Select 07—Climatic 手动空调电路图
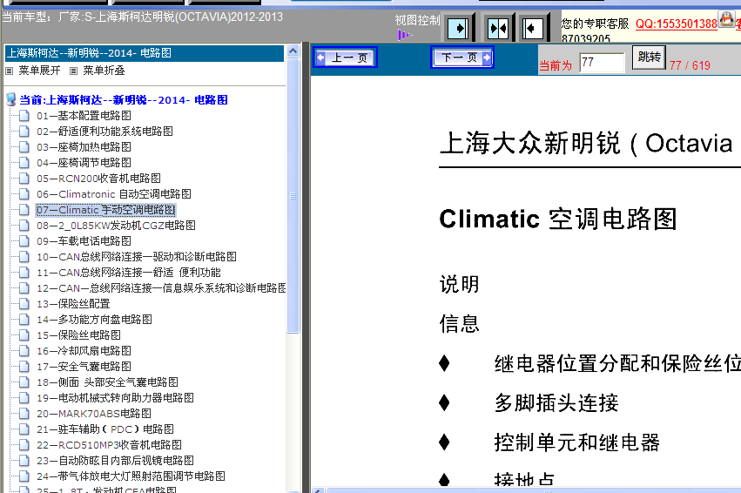Screen dimensions: 741x493 click(x=106, y=210)
